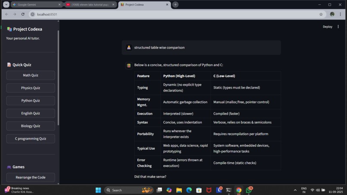Click the user avatar beside the prompt message

pos(129,47)
